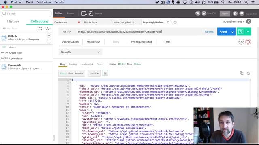
Task: Open save options dropdown arrow
Action: pyautogui.click(x=248, y=31)
